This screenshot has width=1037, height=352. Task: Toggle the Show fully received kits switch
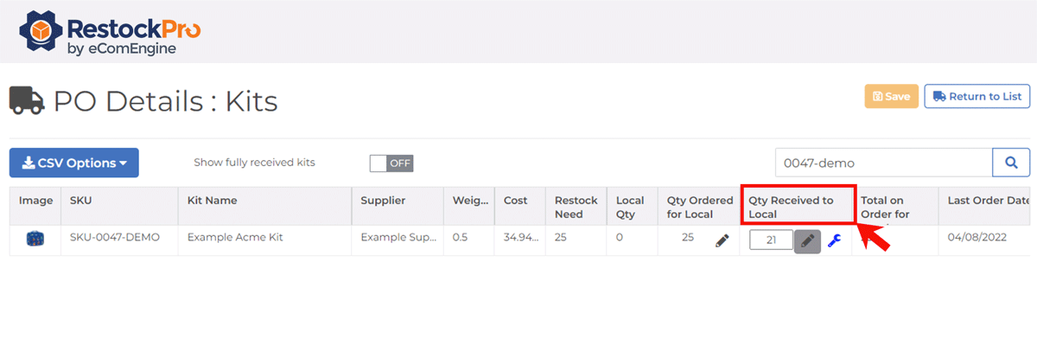pyautogui.click(x=391, y=163)
